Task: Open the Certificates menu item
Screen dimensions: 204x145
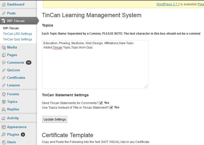Action: point(16,78)
